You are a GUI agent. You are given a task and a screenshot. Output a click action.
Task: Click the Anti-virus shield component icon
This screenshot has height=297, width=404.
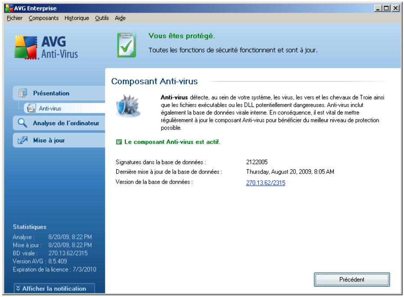[128, 106]
